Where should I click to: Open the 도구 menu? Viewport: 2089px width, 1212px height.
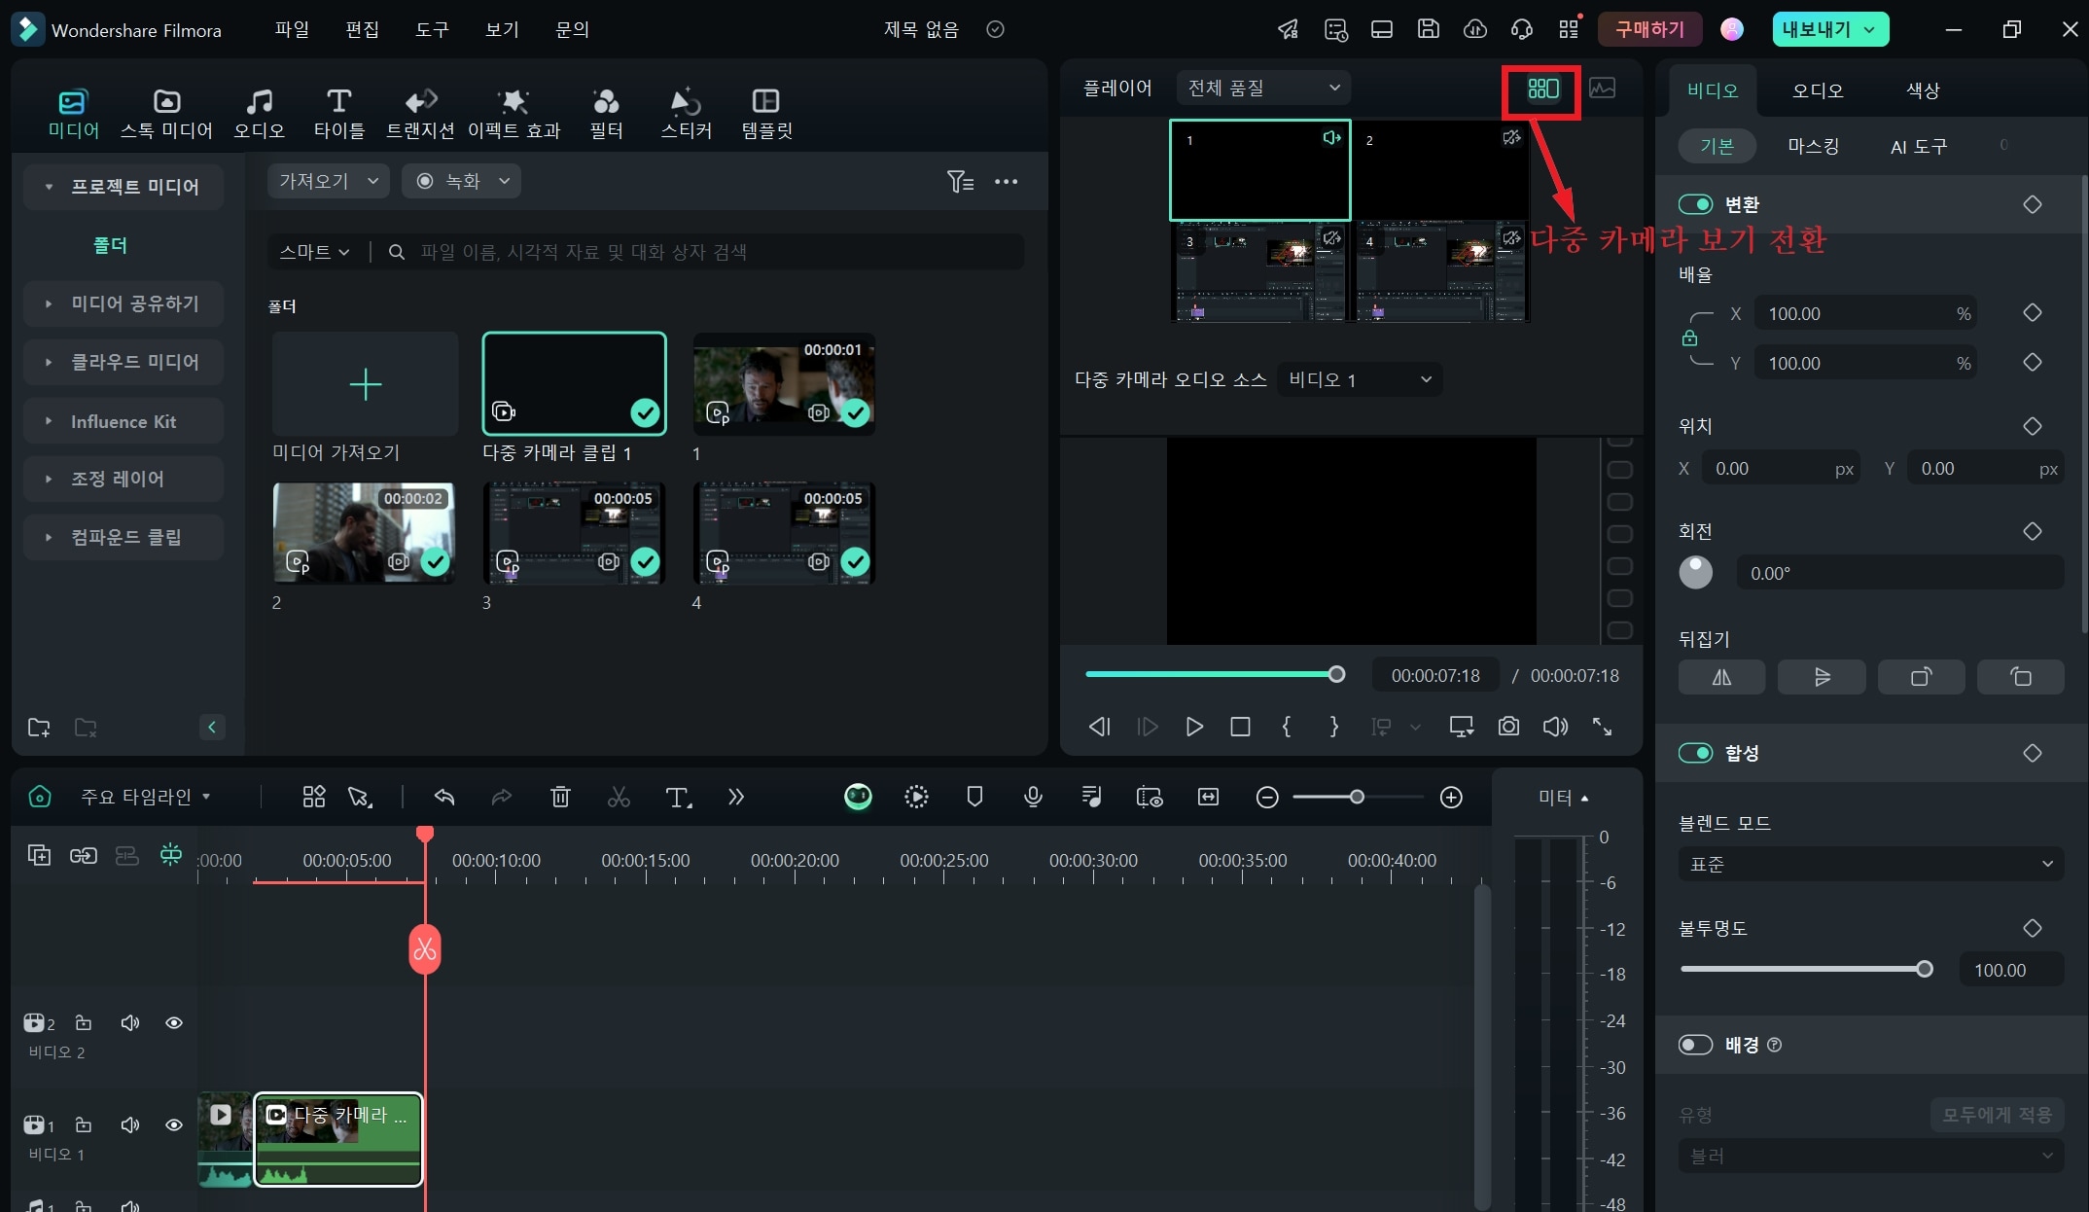pyautogui.click(x=432, y=29)
